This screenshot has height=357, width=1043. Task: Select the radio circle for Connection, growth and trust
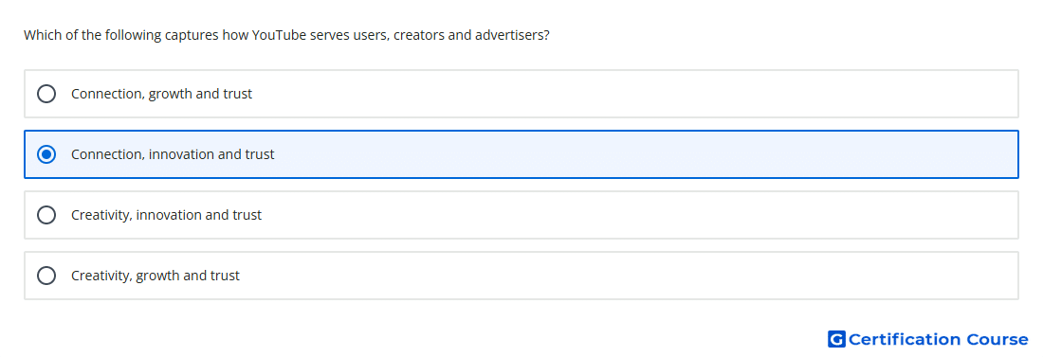46,94
